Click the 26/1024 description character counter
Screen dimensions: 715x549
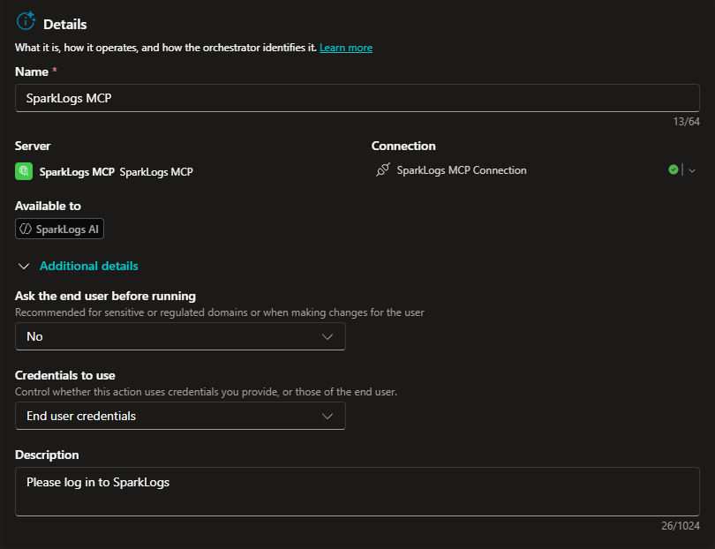click(x=681, y=526)
